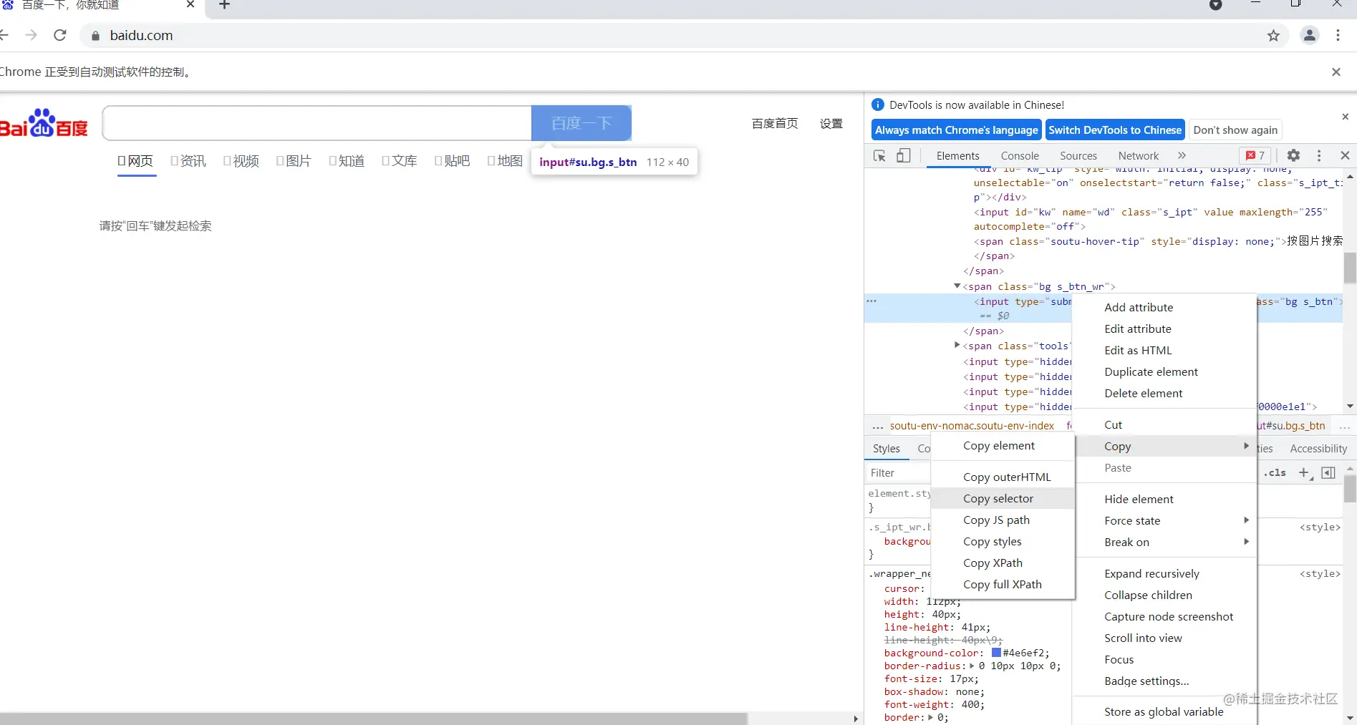
Task: Choose Copy full XPath
Action: click(1003, 584)
